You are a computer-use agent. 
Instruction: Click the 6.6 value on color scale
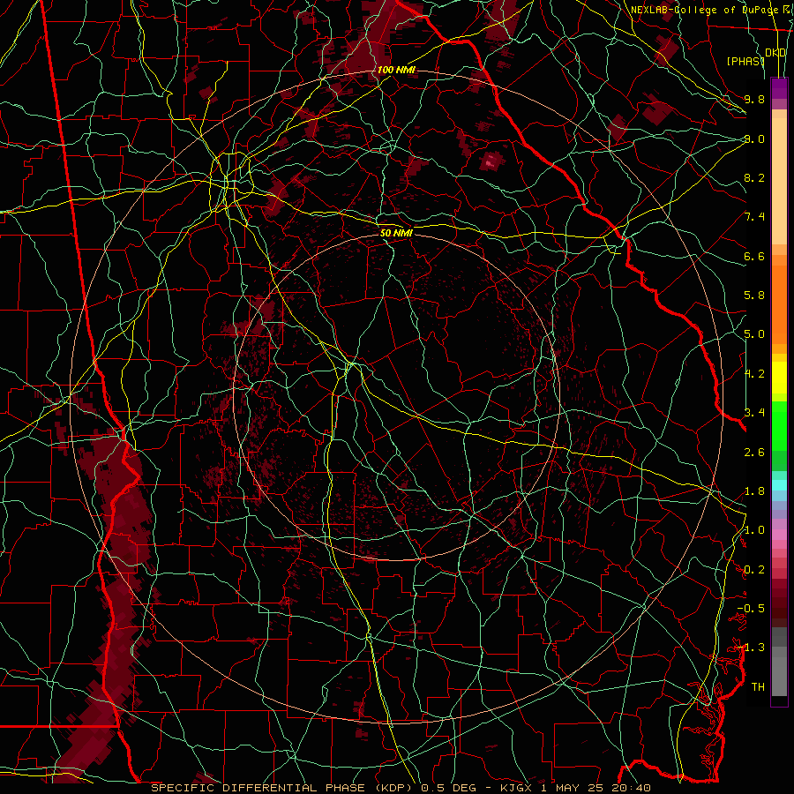point(754,256)
